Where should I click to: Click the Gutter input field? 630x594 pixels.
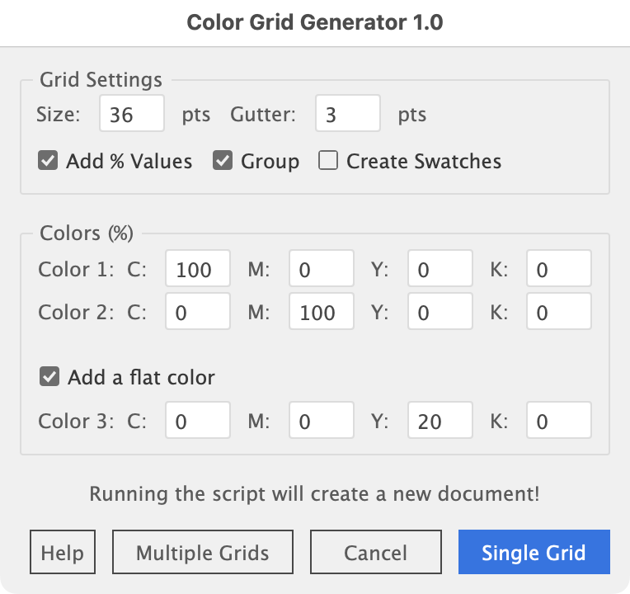[x=347, y=113]
